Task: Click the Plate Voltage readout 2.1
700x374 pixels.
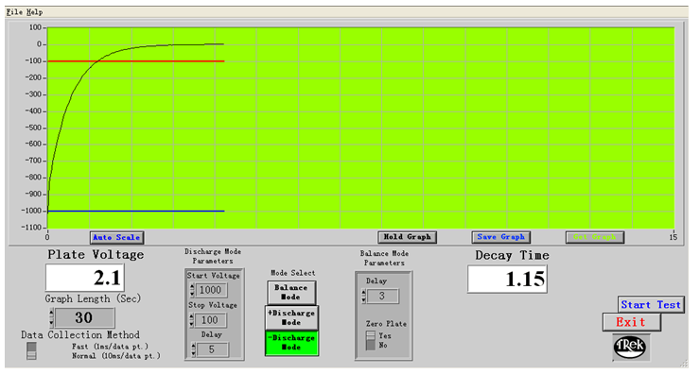Action: pos(84,279)
